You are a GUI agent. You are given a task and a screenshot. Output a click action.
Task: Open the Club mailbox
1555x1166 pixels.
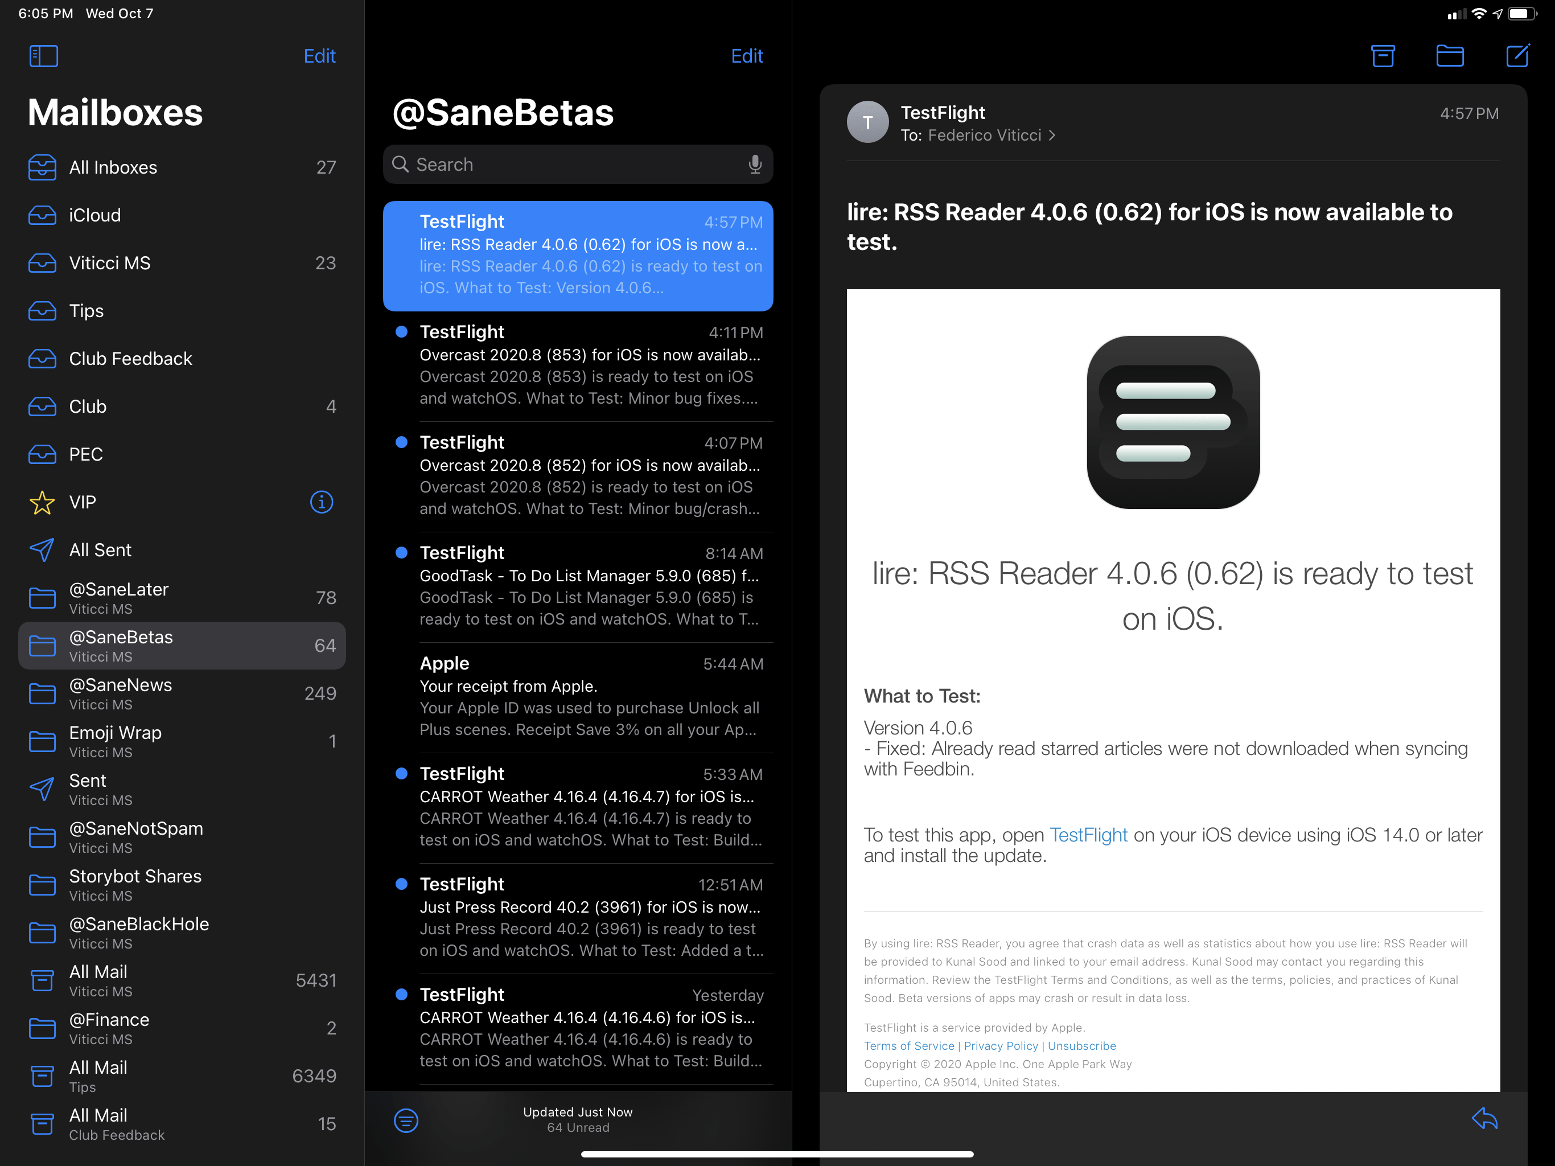coord(182,407)
